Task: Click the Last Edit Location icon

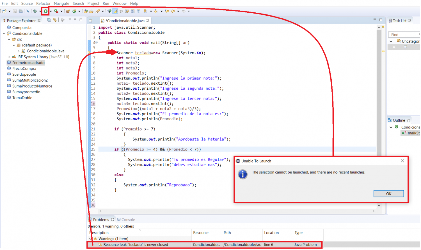Action: click(x=167, y=11)
